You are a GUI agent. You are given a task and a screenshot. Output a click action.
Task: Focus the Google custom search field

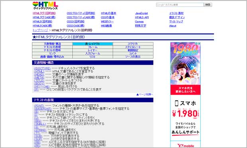[x=180, y=5]
